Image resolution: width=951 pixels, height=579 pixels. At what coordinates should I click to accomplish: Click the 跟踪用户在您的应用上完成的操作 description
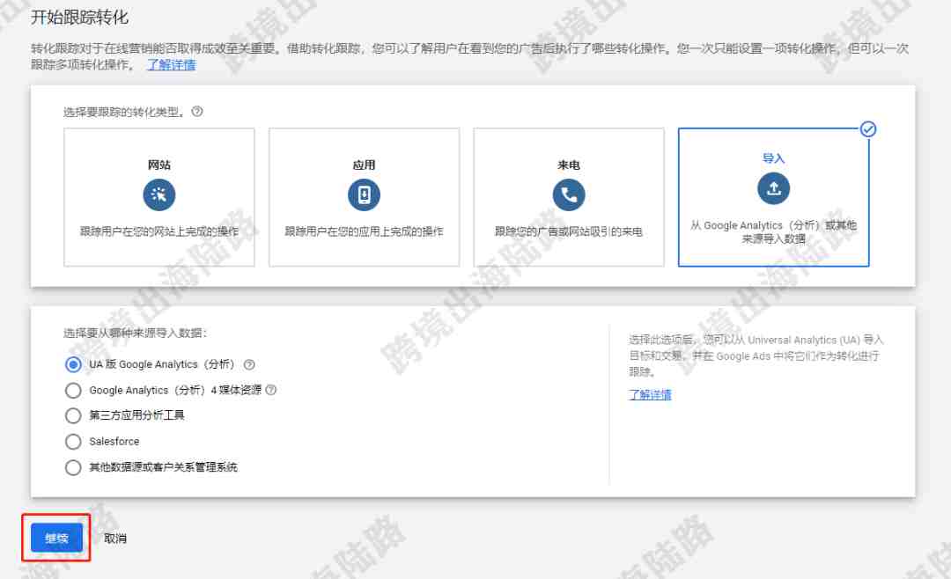(364, 231)
